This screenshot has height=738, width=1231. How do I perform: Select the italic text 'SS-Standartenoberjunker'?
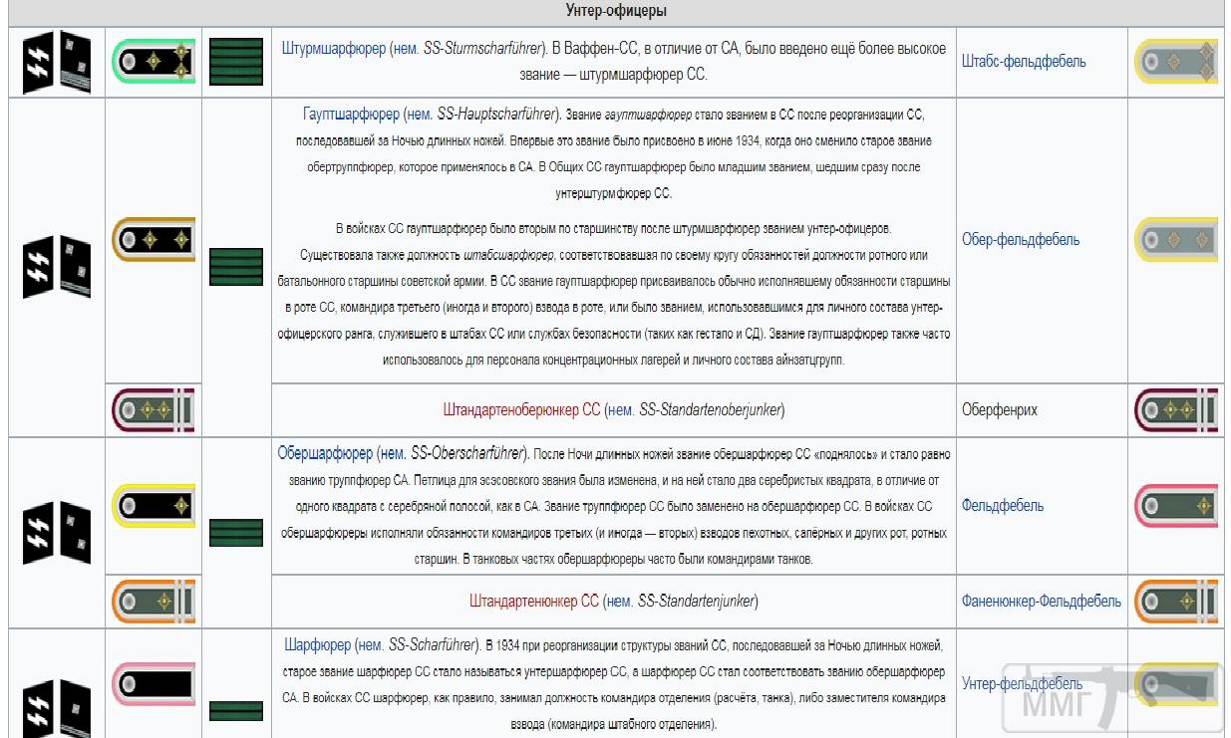coord(711,409)
